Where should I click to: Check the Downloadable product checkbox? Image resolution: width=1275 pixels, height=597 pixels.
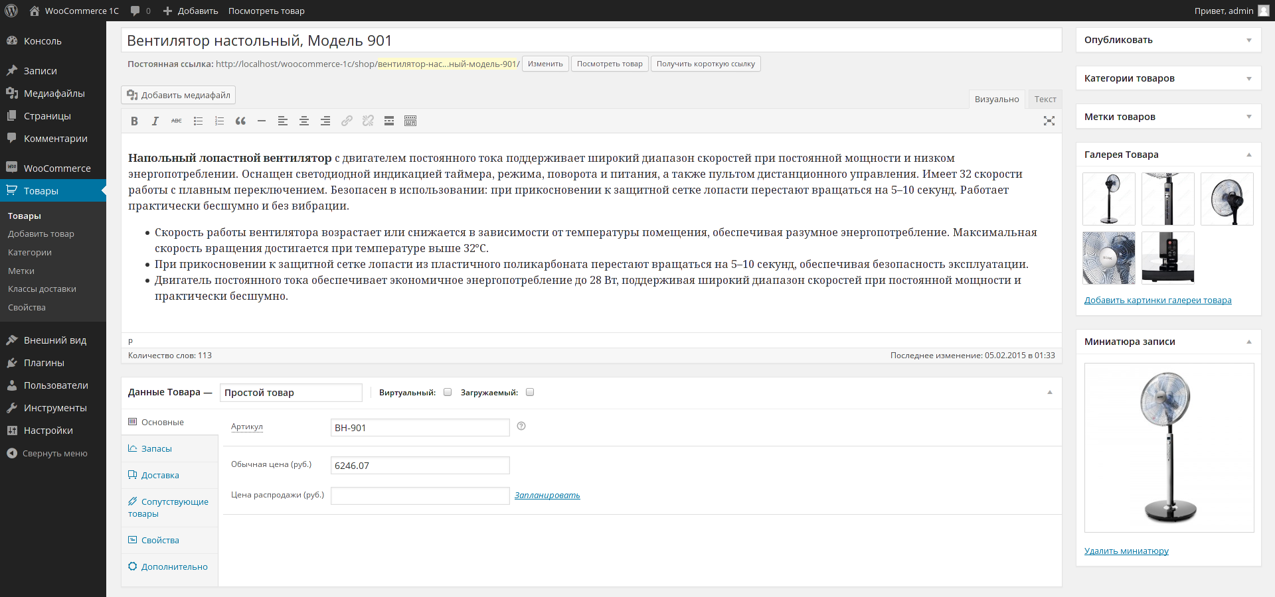[530, 392]
